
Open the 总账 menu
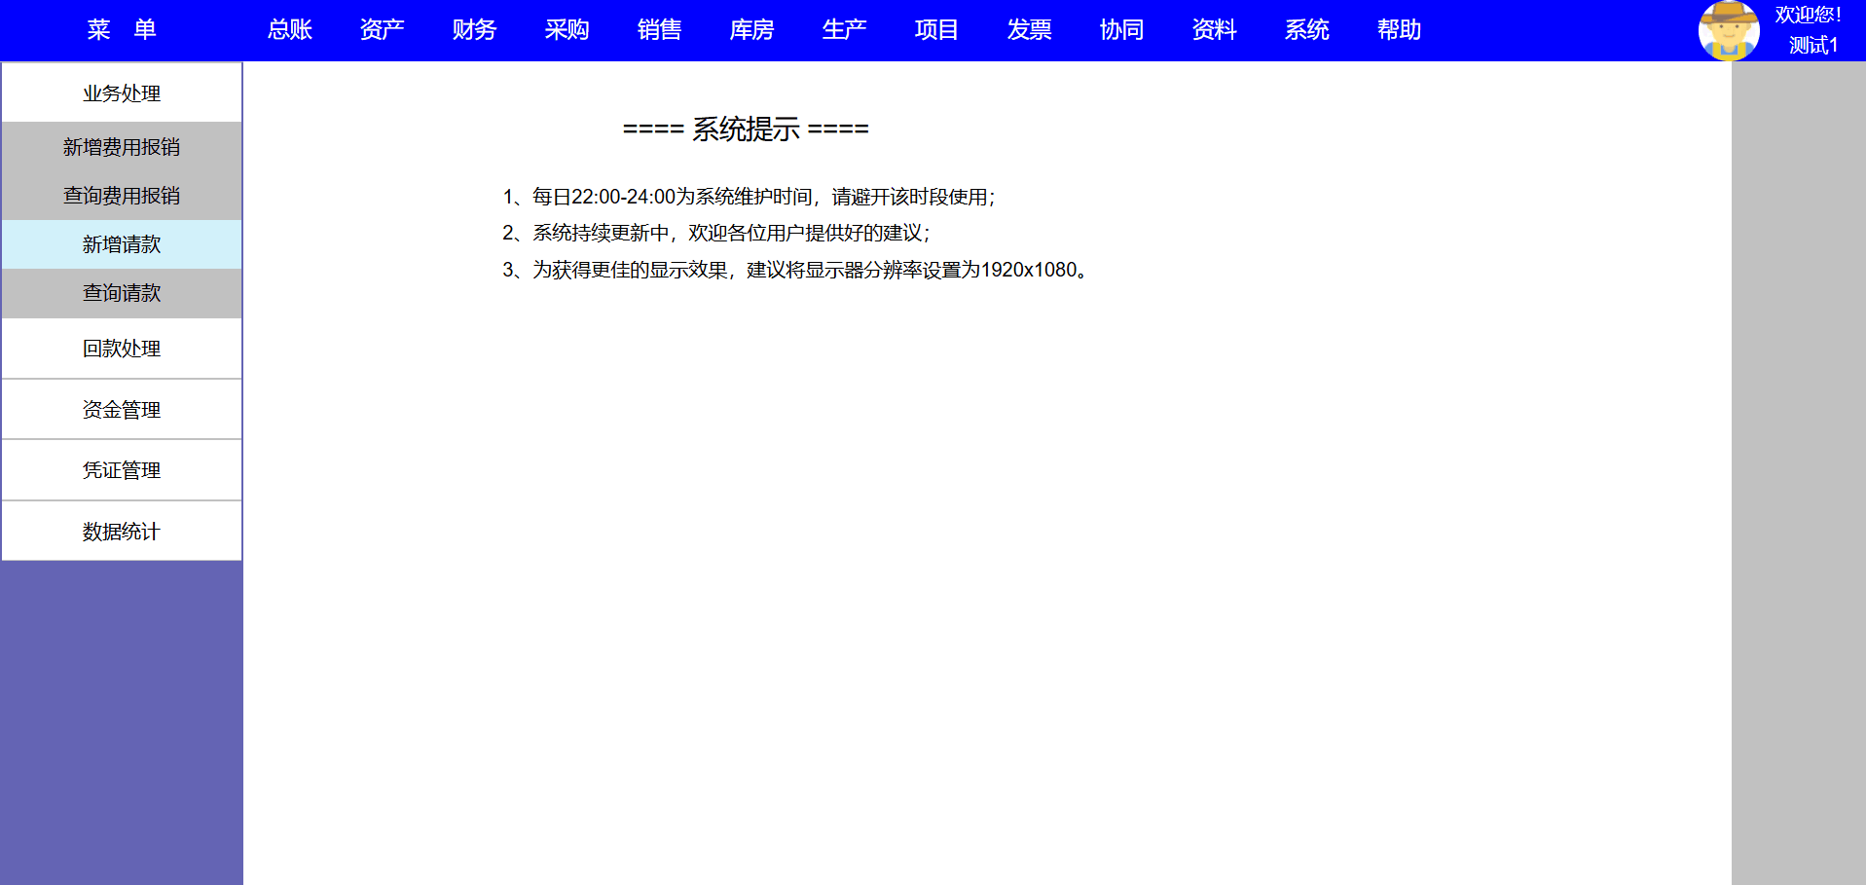[x=289, y=30]
